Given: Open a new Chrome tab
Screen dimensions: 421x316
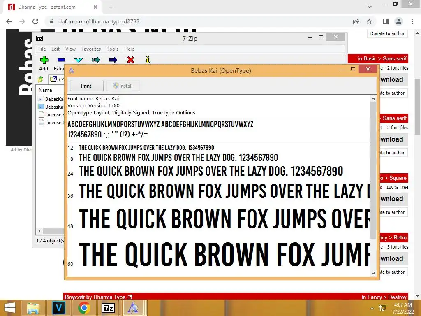Looking at the screenshot, I should pos(111,7).
